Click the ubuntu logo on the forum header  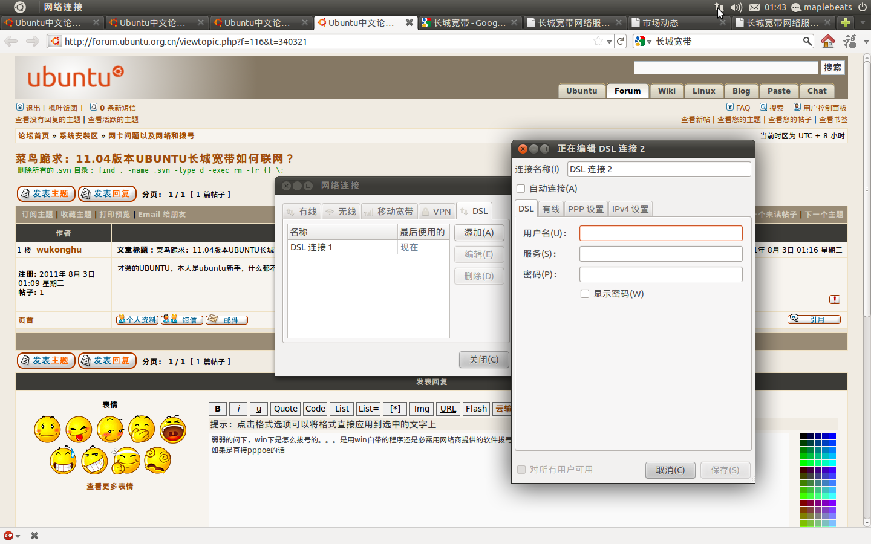click(76, 77)
